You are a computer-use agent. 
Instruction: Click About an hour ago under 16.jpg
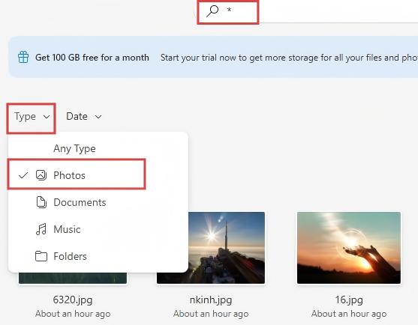pos(349,314)
